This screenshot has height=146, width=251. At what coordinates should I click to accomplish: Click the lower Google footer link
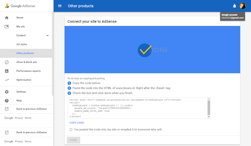point(9,141)
